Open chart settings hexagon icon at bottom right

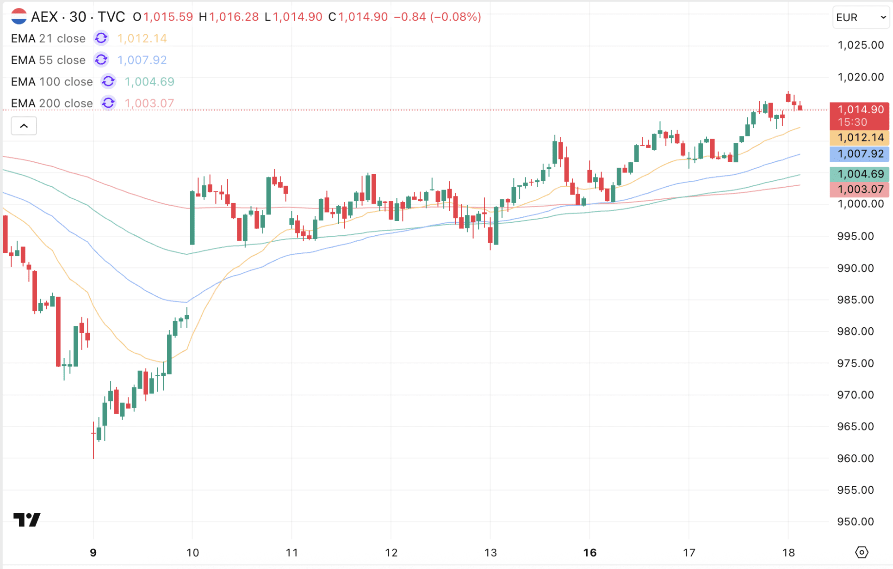861,552
